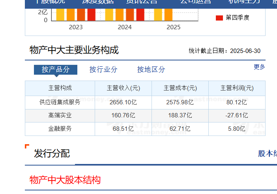Click revenue value 68.51亿
277x194 pixels.
tap(123, 129)
